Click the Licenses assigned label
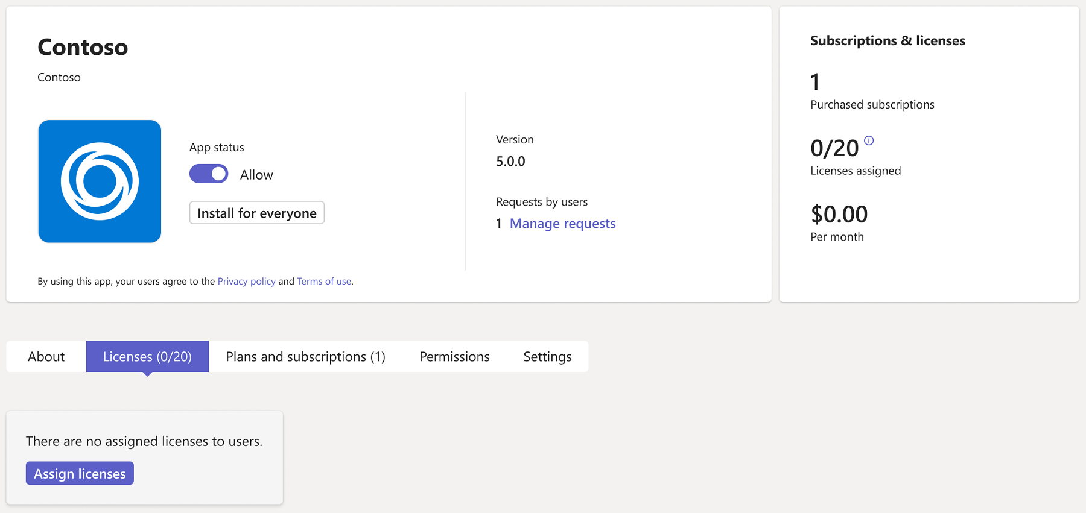The image size is (1086, 513). pos(856,171)
